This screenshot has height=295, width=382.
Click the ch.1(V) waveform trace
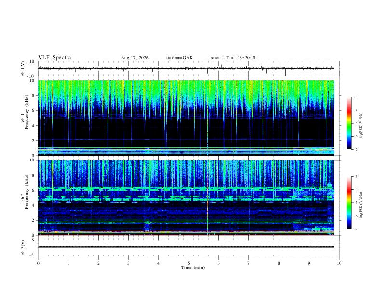coord(186,68)
